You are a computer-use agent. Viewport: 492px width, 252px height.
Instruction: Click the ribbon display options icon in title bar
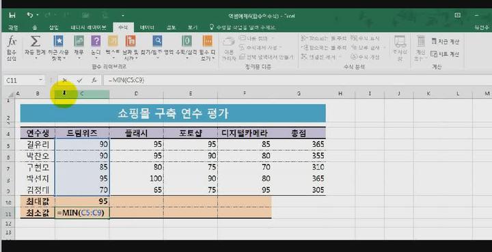pos(458,15)
